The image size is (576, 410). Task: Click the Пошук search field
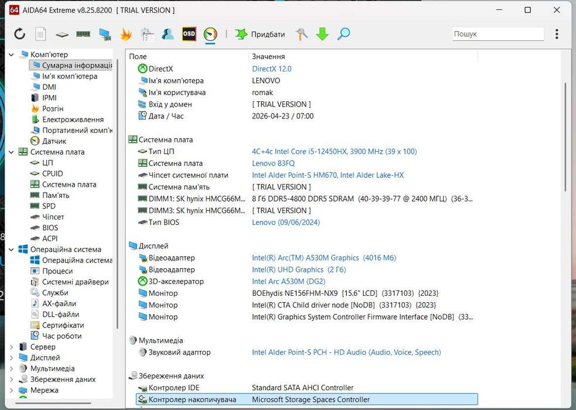pos(498,34)
